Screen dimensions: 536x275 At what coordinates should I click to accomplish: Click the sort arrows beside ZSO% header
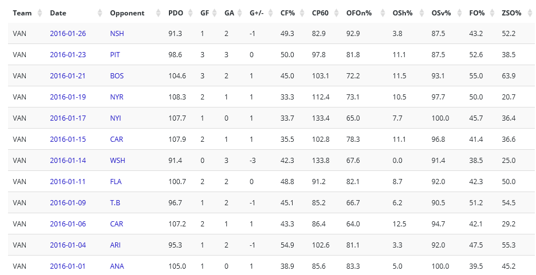tap(526, 13)
